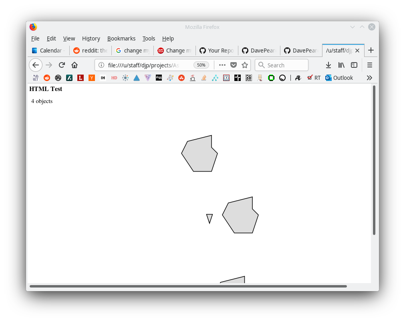Open the Mid Ult bookmark
This screenshot has width=405, height=322.
(36, 78)
